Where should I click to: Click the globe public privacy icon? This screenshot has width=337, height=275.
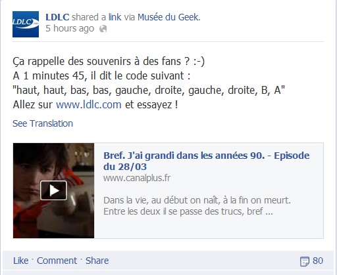(103, 29)
